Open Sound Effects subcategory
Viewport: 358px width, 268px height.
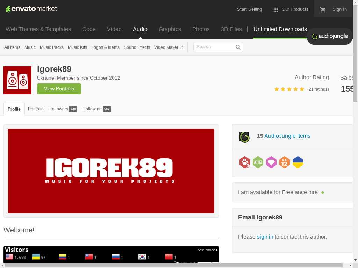tap(137, 47)
